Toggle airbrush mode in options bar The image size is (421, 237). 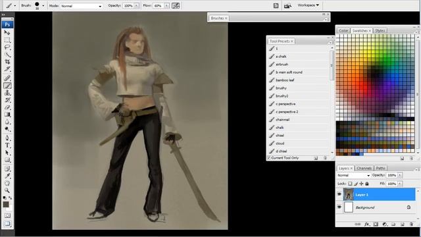point(176,5)
